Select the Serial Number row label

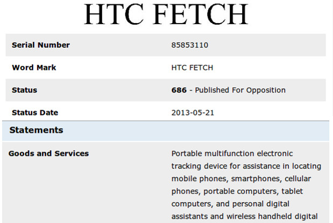tap(41, 45)
